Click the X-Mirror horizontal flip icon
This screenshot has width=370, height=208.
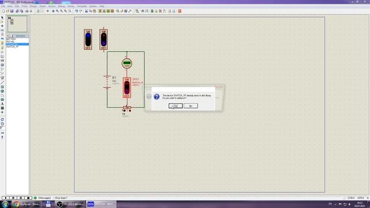pyautogui.click(x=2, y=133)
